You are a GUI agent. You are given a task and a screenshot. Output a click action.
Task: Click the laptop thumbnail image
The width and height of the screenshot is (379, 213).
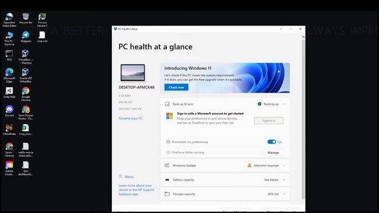pos(133,72)
